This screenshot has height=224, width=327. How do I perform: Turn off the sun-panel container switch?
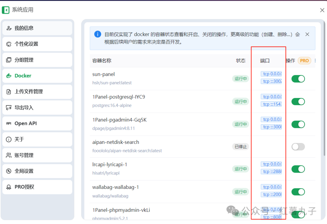click(x=298, y=79)
